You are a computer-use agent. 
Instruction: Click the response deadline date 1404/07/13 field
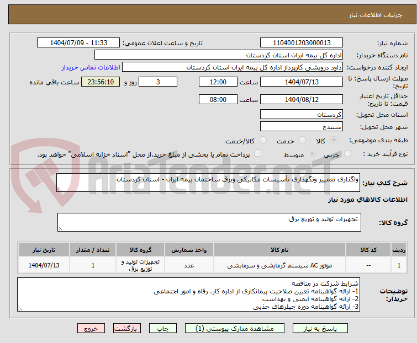coord(301,82)
